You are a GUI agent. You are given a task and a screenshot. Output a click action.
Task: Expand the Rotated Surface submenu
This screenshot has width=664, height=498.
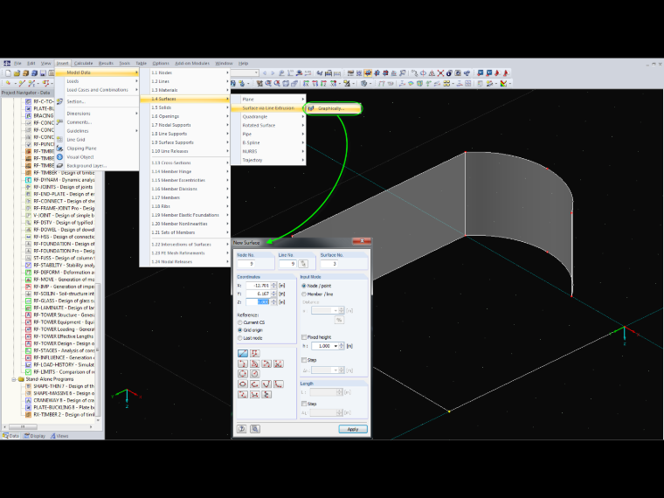[268, 125]
